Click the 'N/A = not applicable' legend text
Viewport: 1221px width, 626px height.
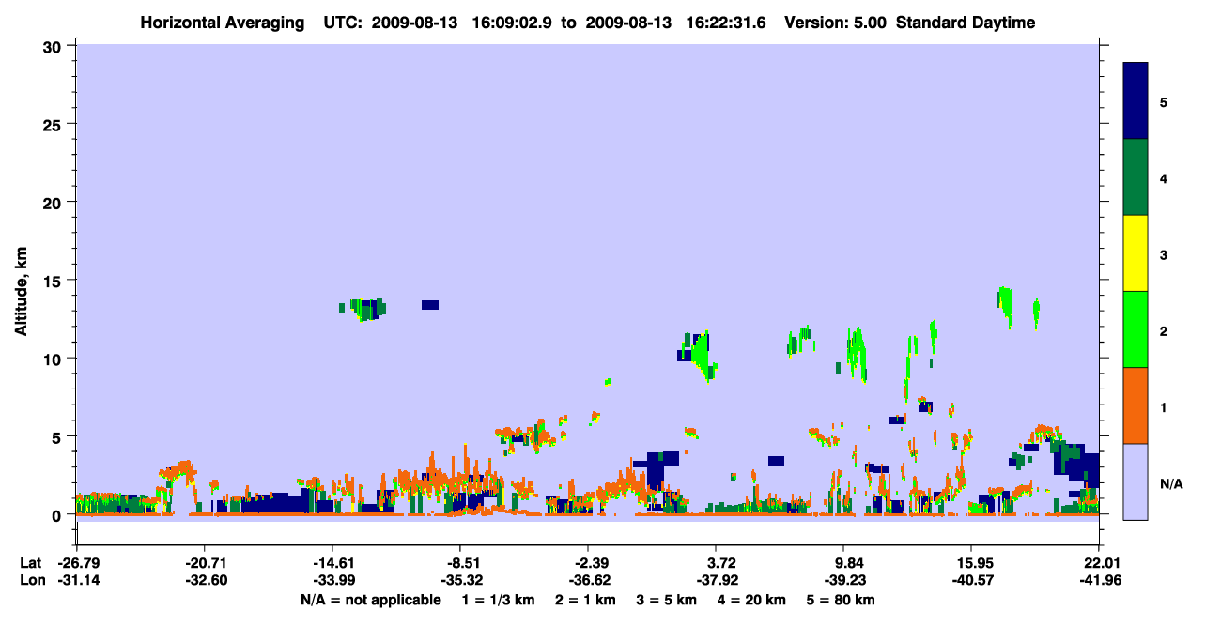[370, 600]
